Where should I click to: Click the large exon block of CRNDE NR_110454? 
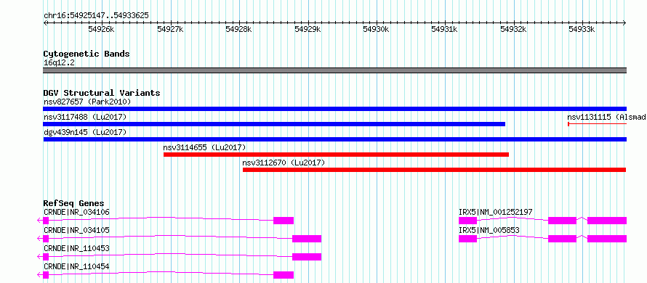[x=284, y=275]
